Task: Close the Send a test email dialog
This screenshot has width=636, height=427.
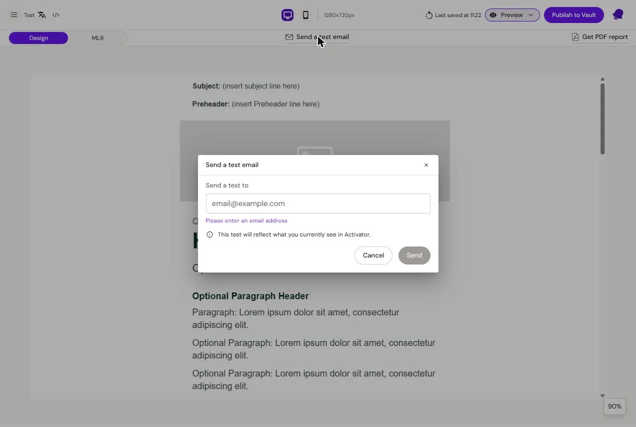Action: click(426, 165)
